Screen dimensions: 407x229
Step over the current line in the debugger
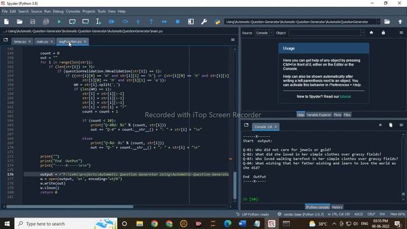[125, 22]
